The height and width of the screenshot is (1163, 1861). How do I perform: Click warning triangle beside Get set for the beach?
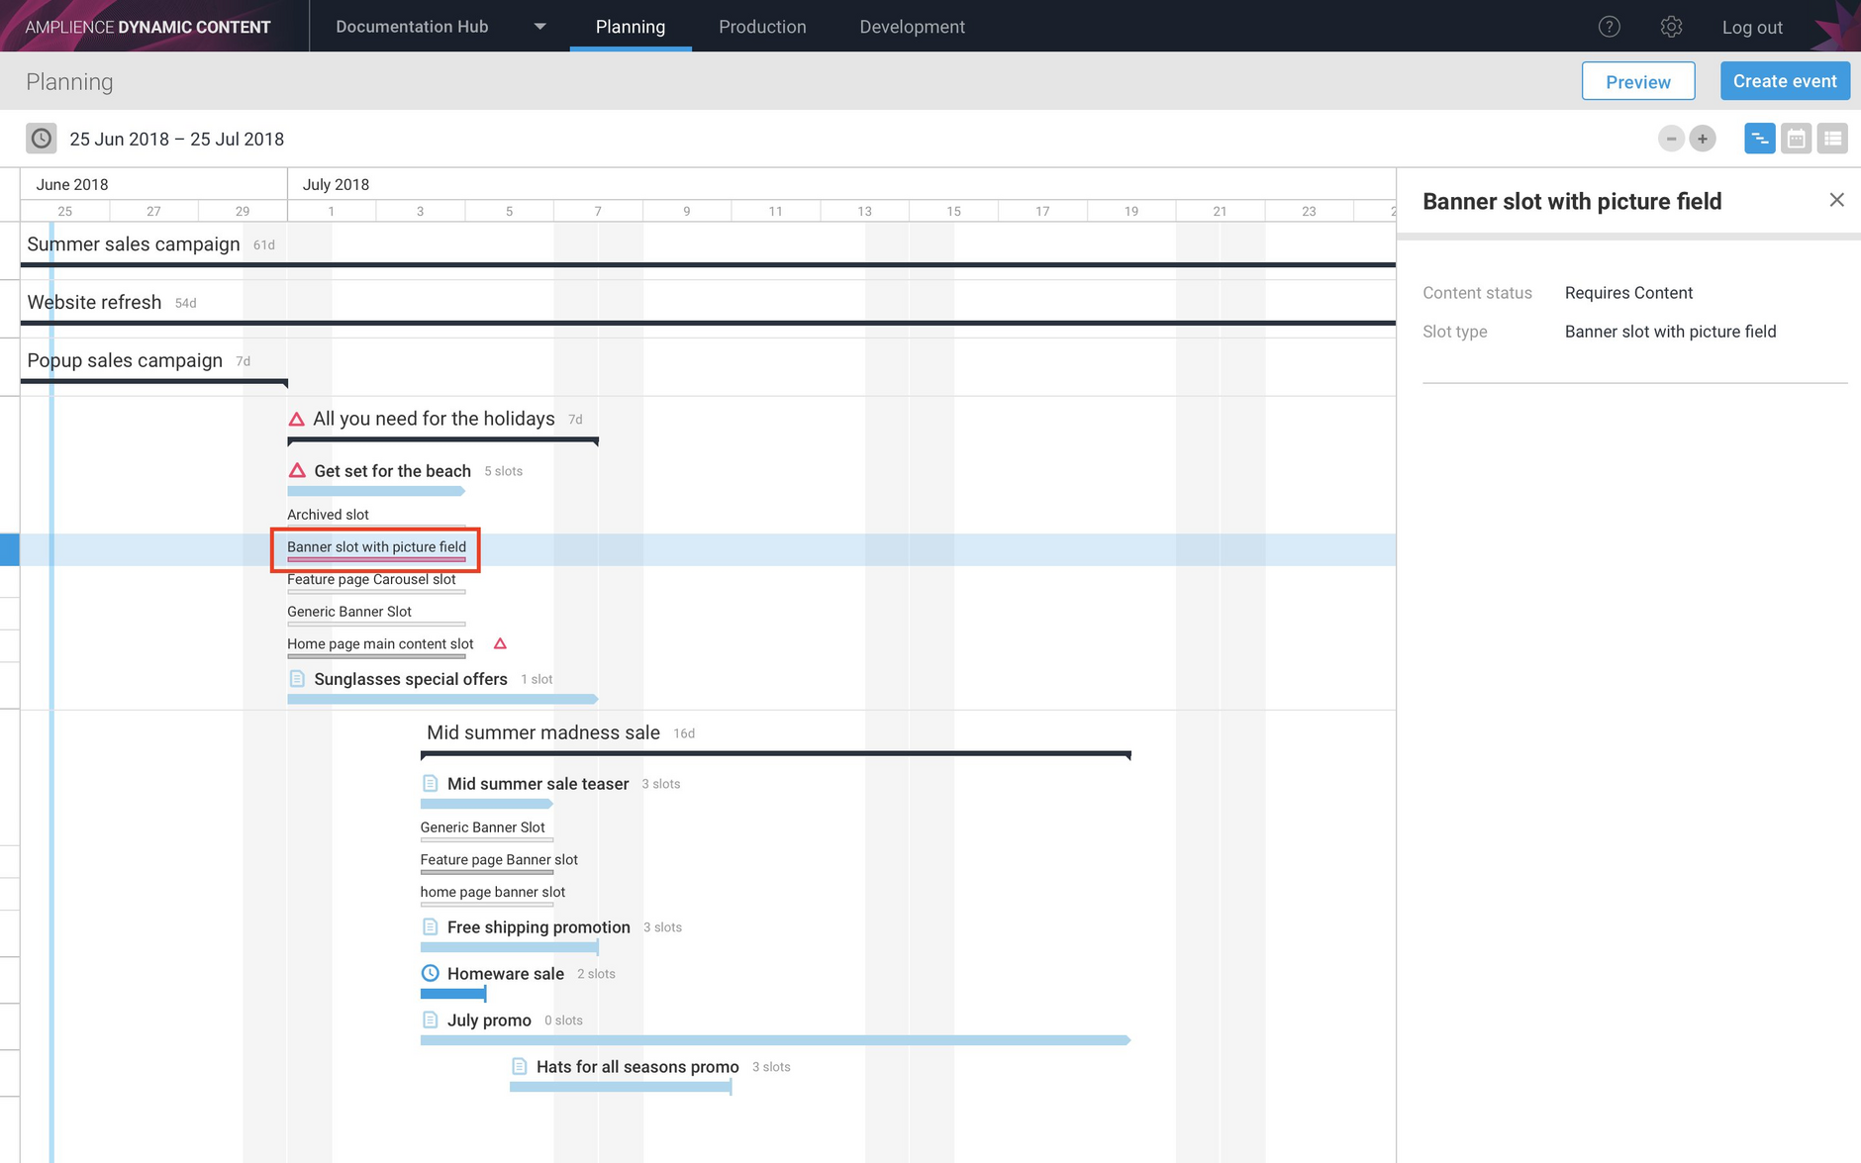(x=297, y=470)
